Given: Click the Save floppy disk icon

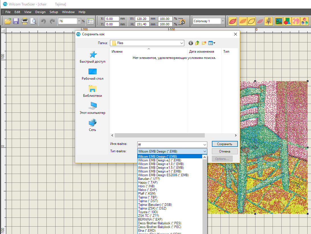Looking at the screenshot, I should pos(16,21).
